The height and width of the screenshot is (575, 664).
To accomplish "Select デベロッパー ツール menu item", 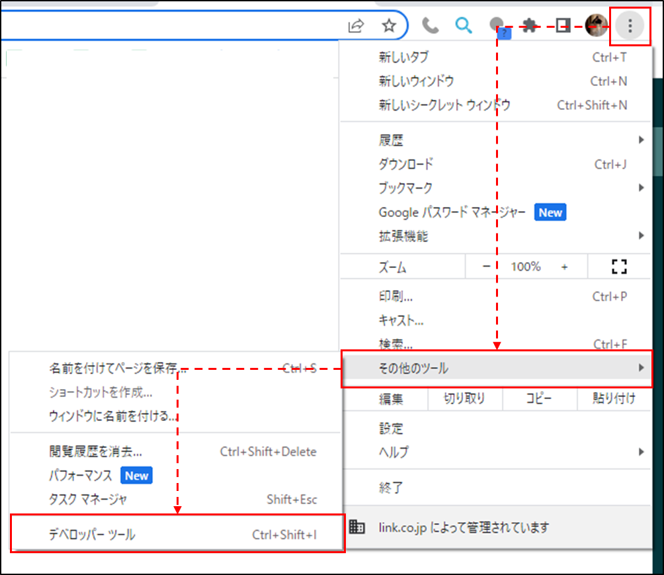I will pos(177,534).
